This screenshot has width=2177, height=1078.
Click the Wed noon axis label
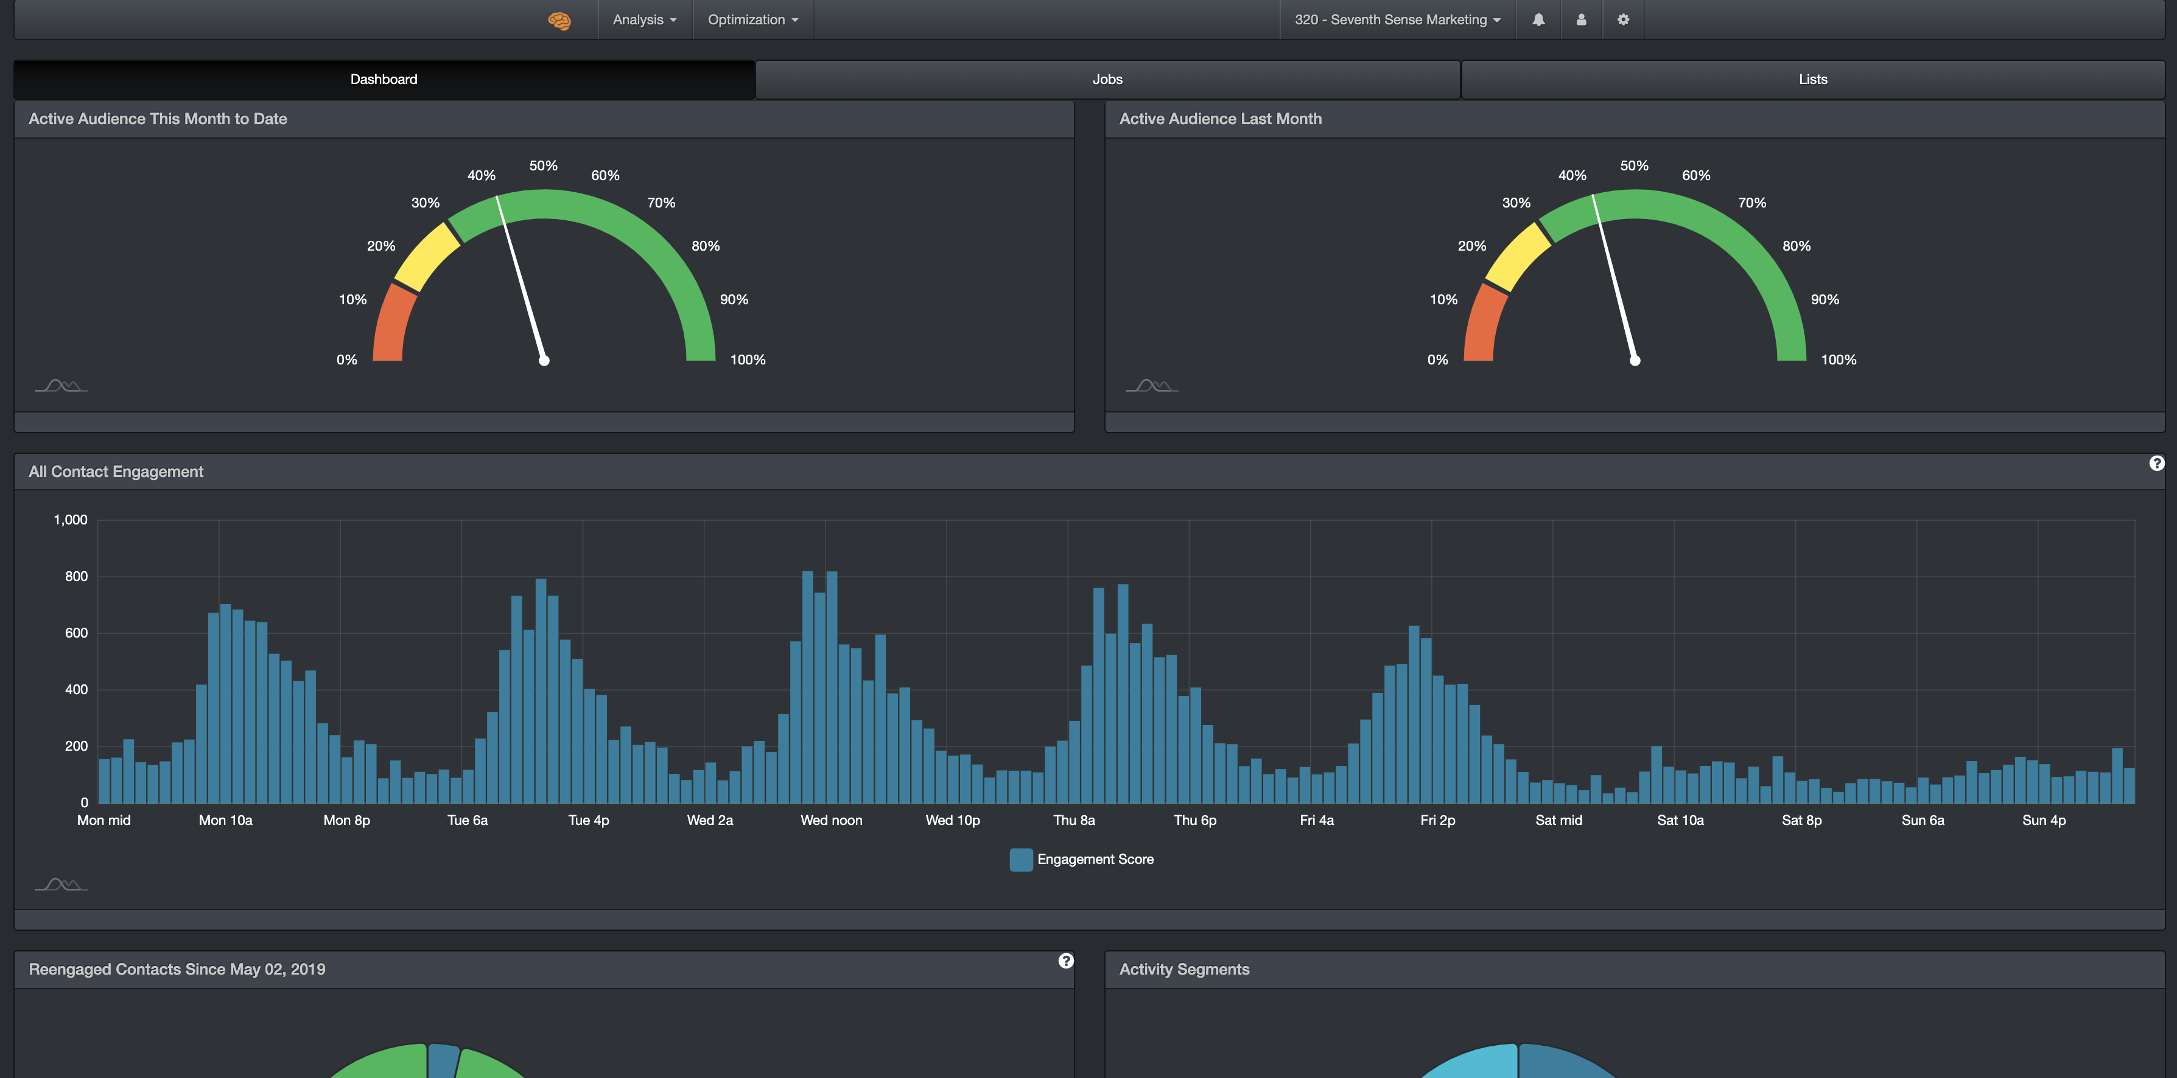[x=832, y=820]
